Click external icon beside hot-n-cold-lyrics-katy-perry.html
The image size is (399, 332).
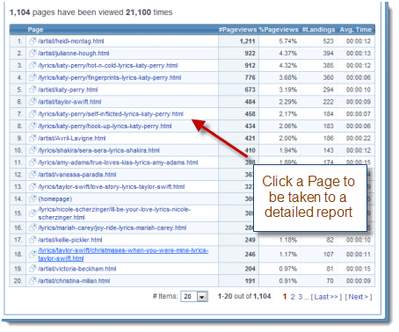33,65
